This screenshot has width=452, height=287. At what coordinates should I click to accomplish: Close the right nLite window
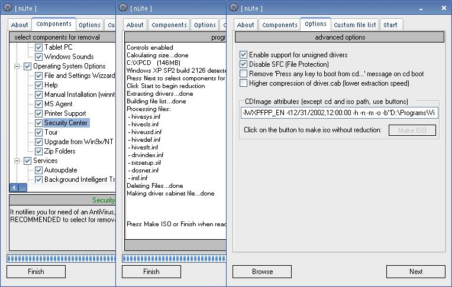[x=444, y=8]
